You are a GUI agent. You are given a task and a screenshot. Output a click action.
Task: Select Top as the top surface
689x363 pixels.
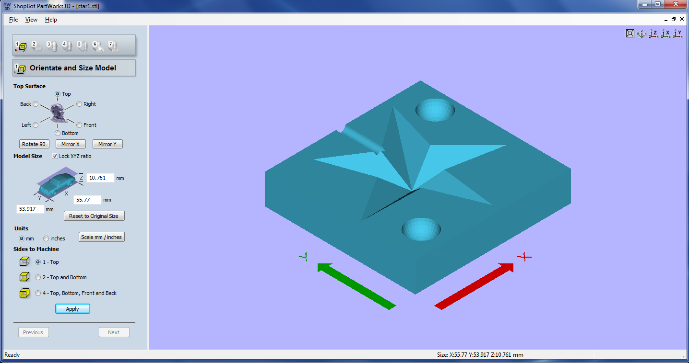pos(58,94)
